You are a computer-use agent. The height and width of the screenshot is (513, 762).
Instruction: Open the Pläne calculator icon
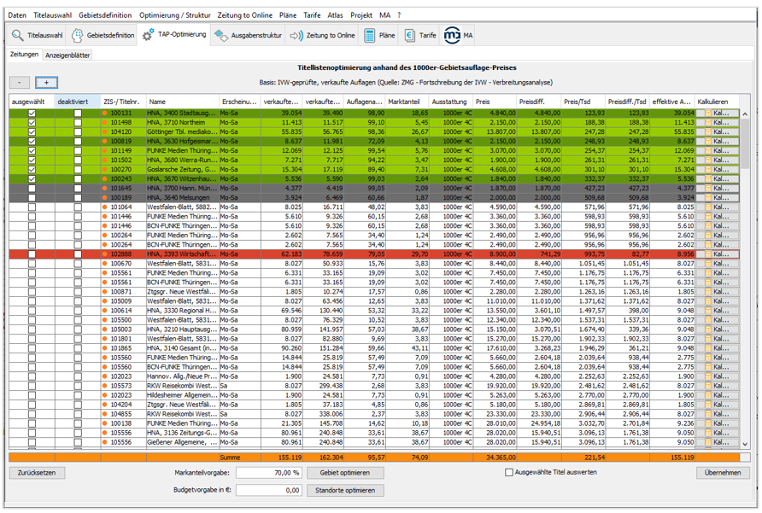[x=370, y=36]
